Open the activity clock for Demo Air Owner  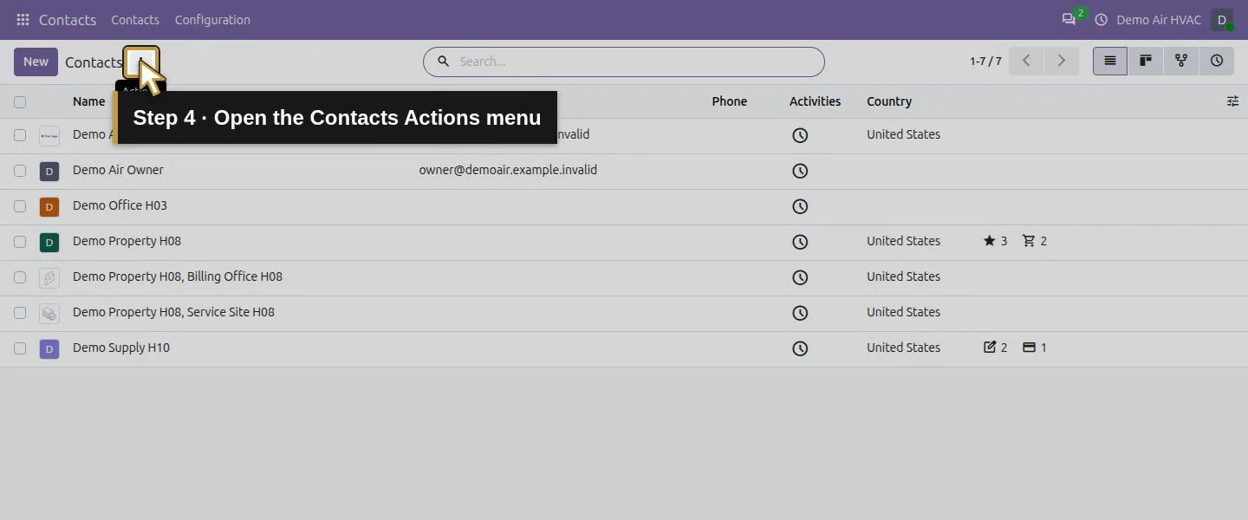[x=800, y=171]
